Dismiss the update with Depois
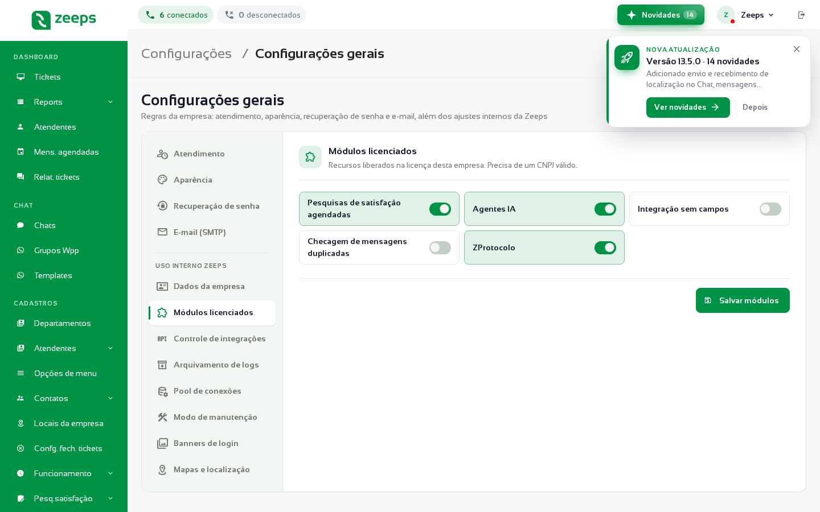 pyautogui.click(x=755, y=108)
